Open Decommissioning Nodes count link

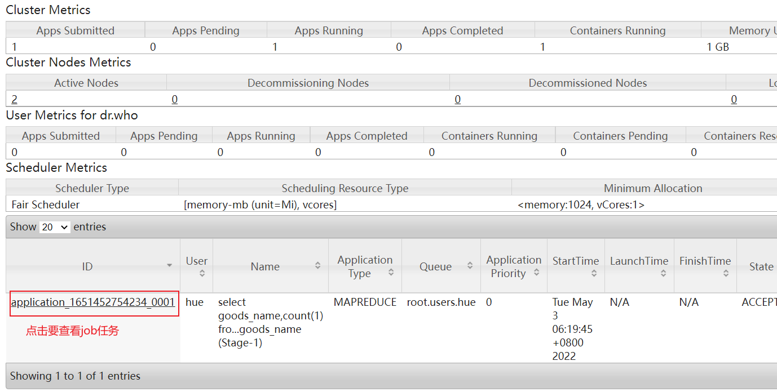point(175,100)
